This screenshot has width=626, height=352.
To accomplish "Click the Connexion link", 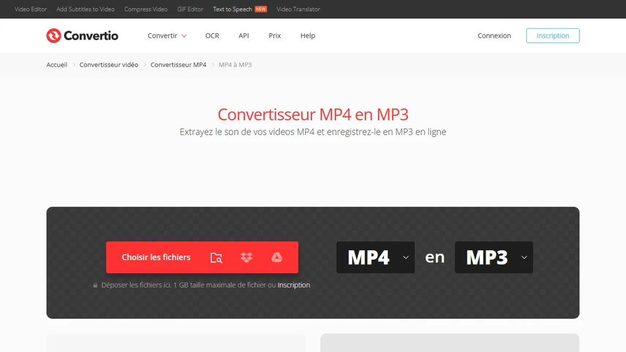I will click(495, 35).
